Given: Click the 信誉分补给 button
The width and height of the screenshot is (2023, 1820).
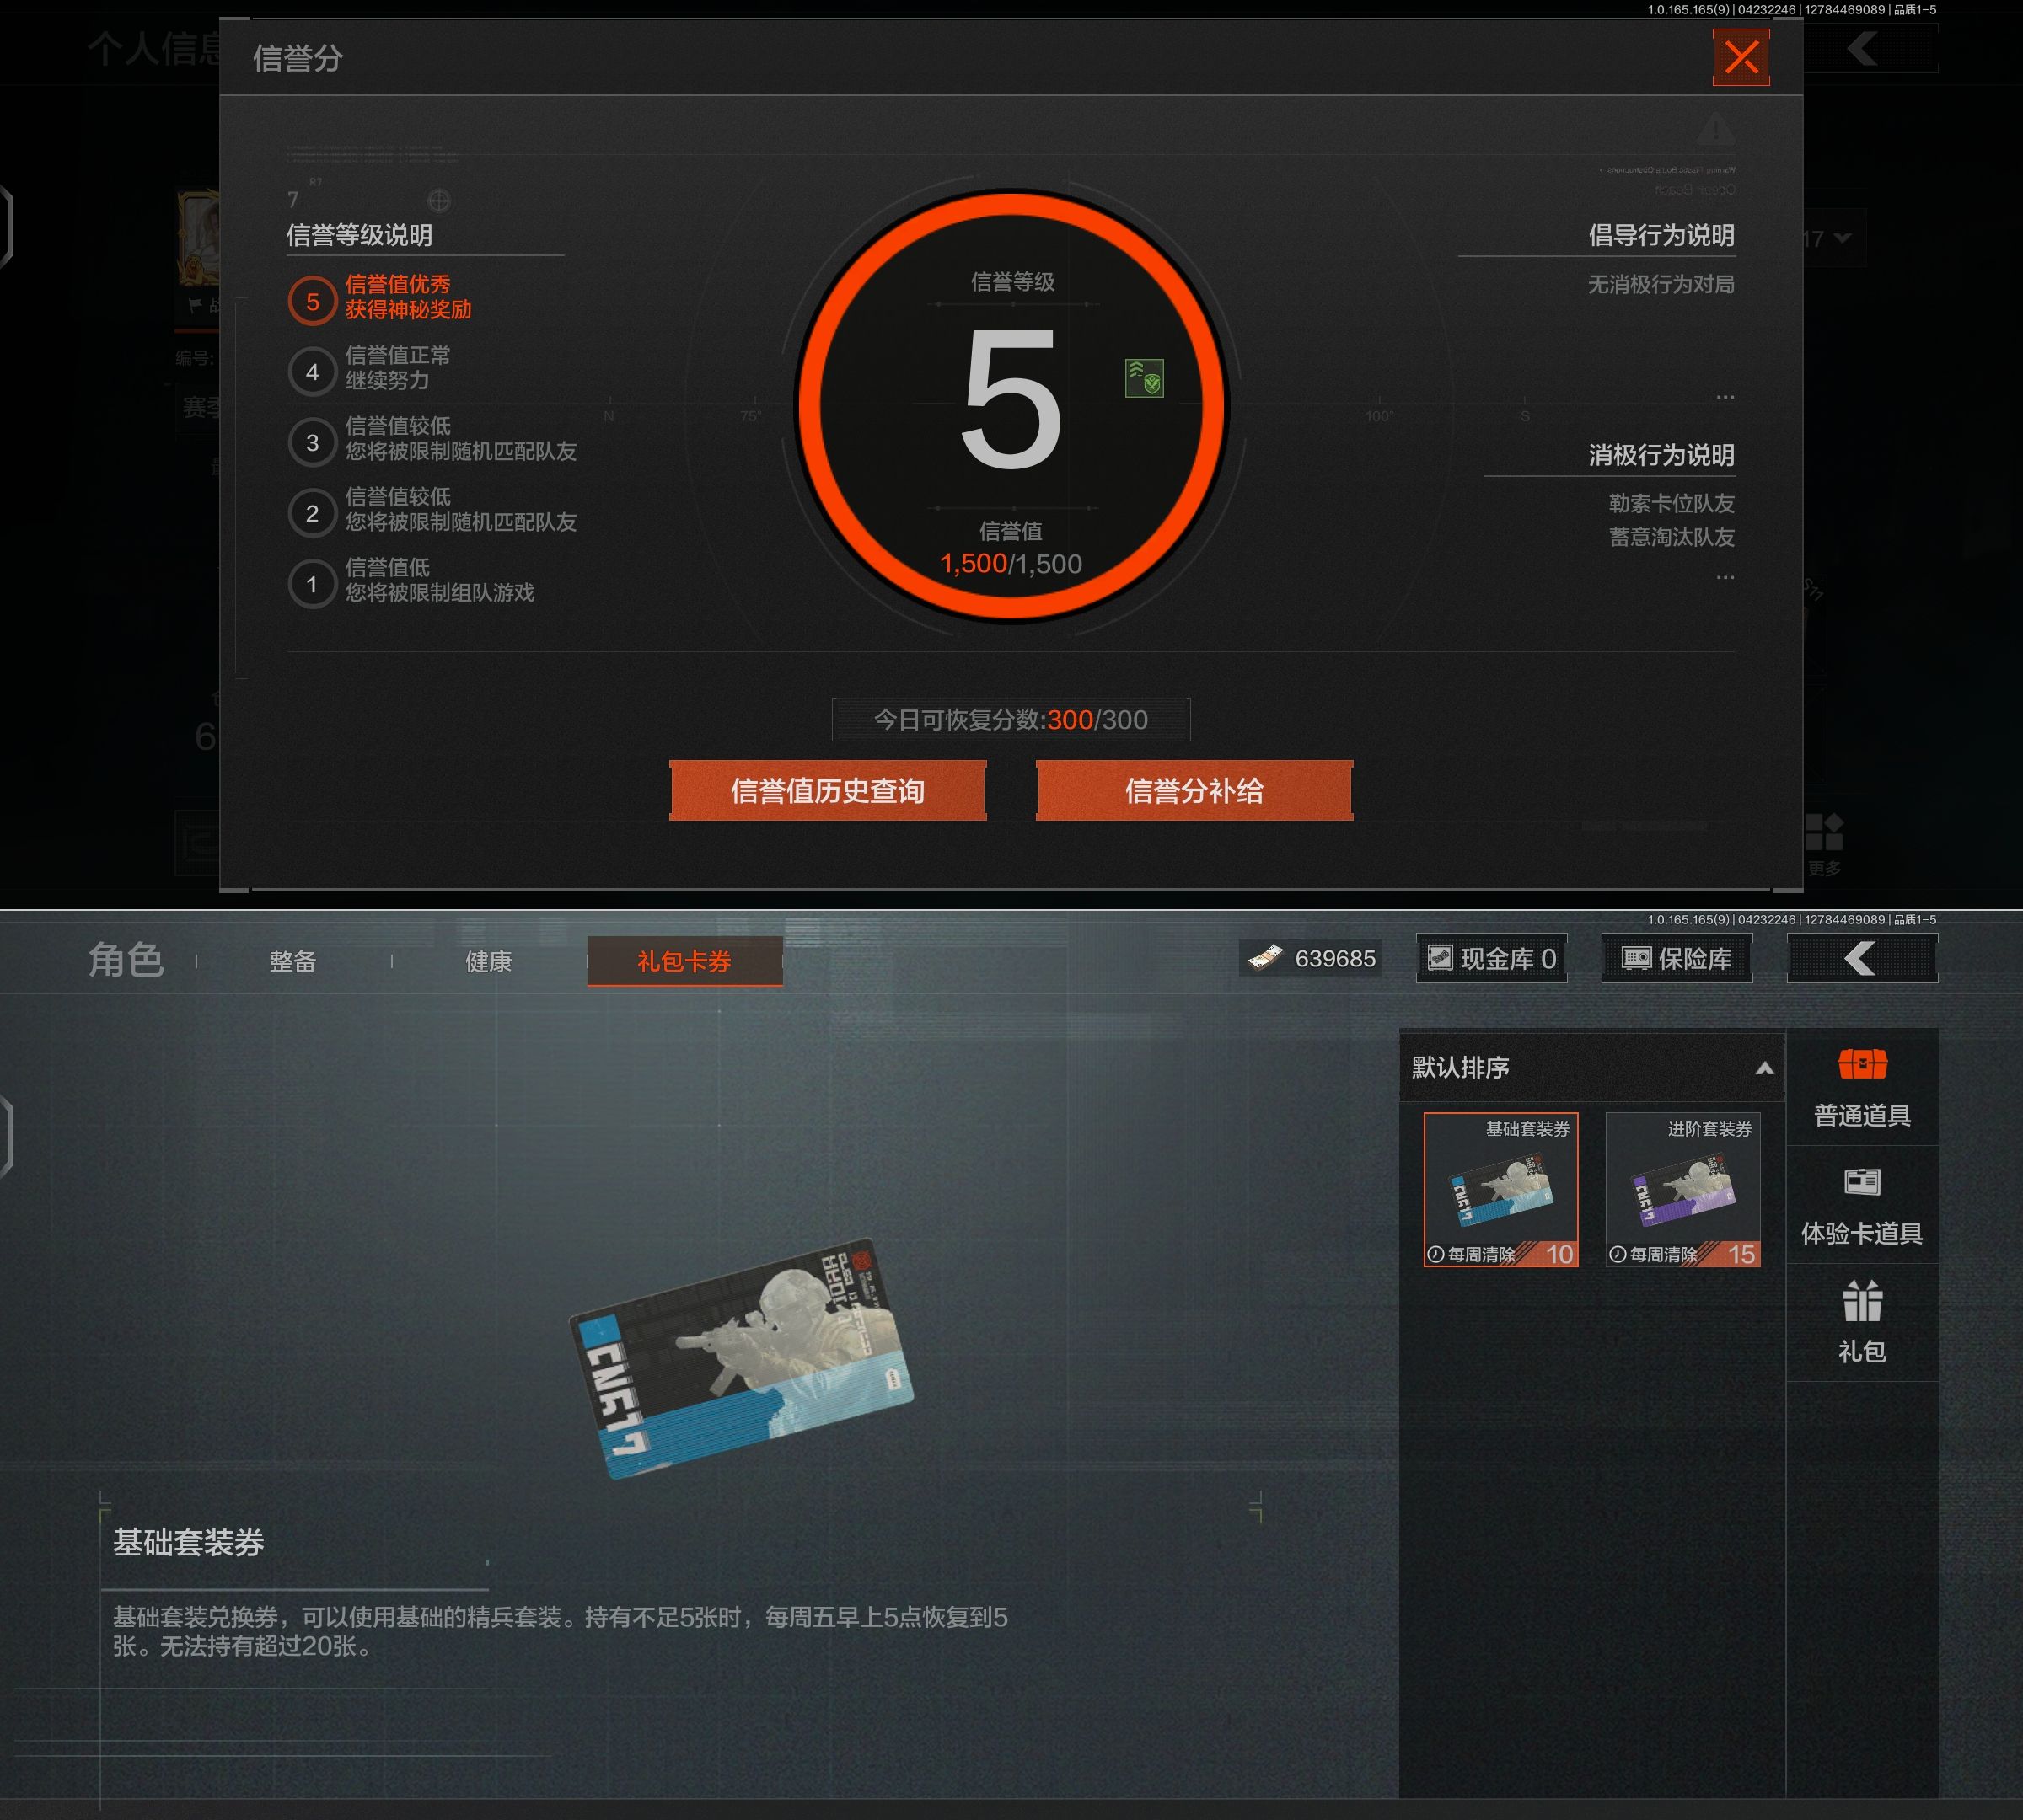Looking at the screenshot, I should (1194, 790).
